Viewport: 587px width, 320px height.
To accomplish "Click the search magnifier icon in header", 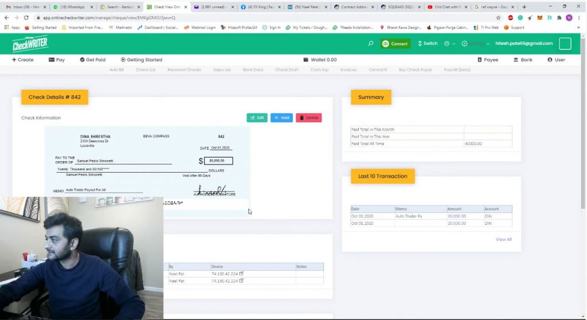I will [371, 44].
